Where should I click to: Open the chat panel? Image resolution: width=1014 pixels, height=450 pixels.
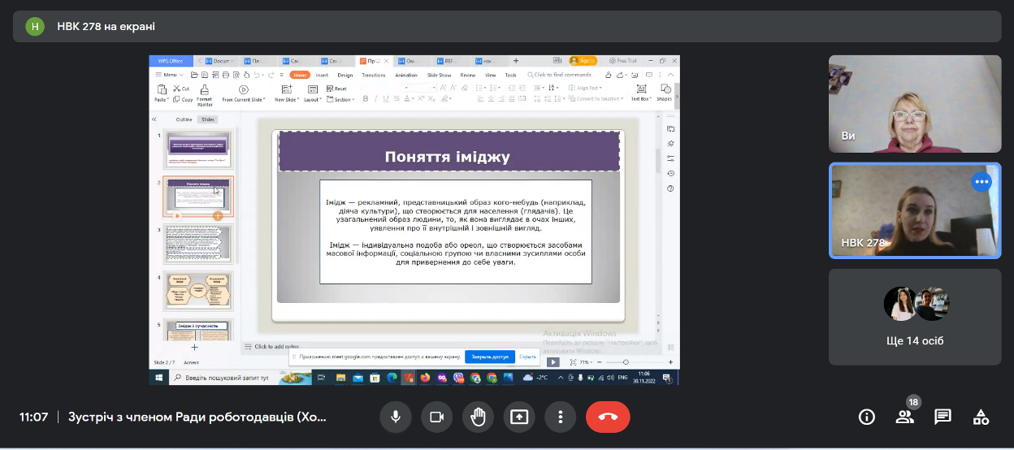point(942,417)
